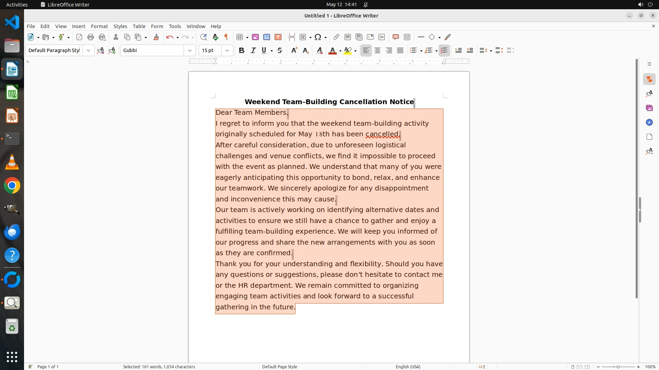
Task: Open the font size dropdown
Action: (227, 50)
